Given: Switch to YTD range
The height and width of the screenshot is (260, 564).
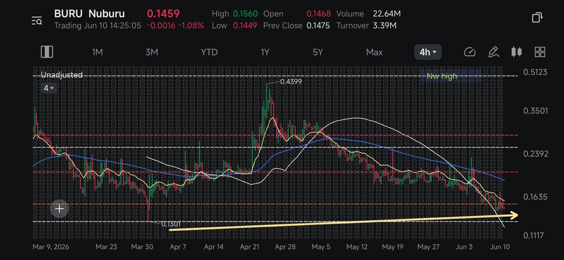Looking at the screenshot, I should pyautogui.click(x=209, y=52).
